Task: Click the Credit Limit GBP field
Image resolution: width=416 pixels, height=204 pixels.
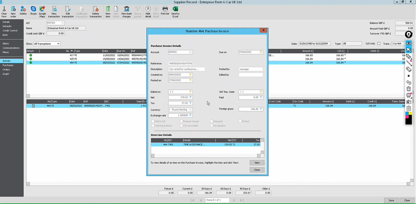Action: [55, 33]
